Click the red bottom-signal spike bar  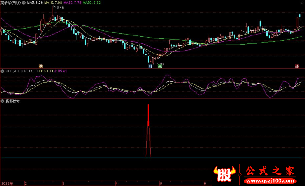pos(148,115)
